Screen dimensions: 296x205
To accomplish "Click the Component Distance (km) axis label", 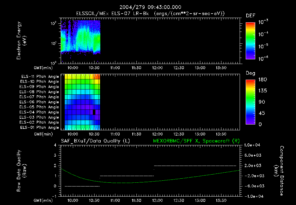I will pyautogui.click(x=279, y=171).
